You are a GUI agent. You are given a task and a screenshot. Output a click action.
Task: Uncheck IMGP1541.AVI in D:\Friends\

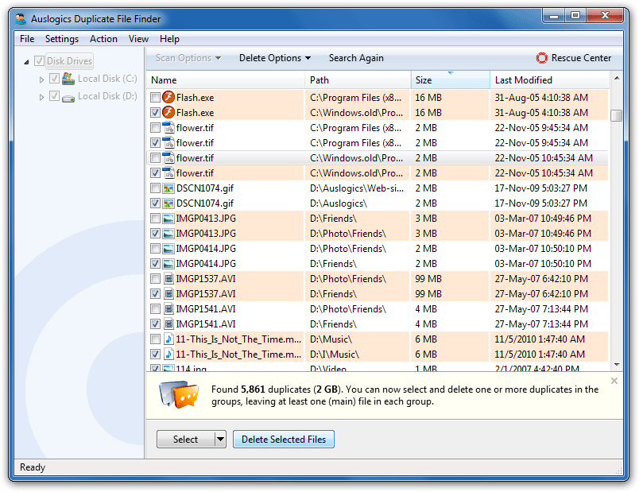155,324
